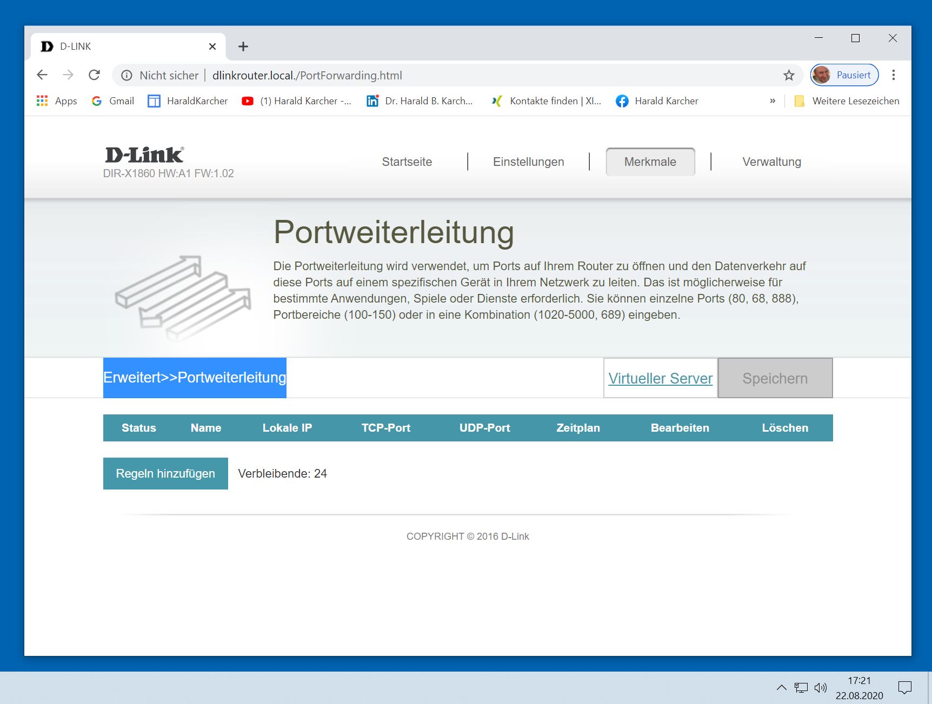Close the D-LINK tab
The width and height of the screenshot is (932, 704).
coord(212,46)
